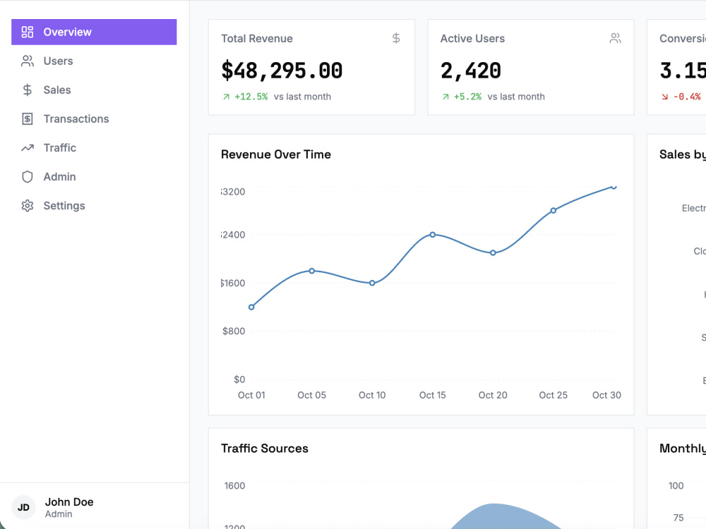Click the green up-arrow beside +5.2%

click(x=445, y=97)
